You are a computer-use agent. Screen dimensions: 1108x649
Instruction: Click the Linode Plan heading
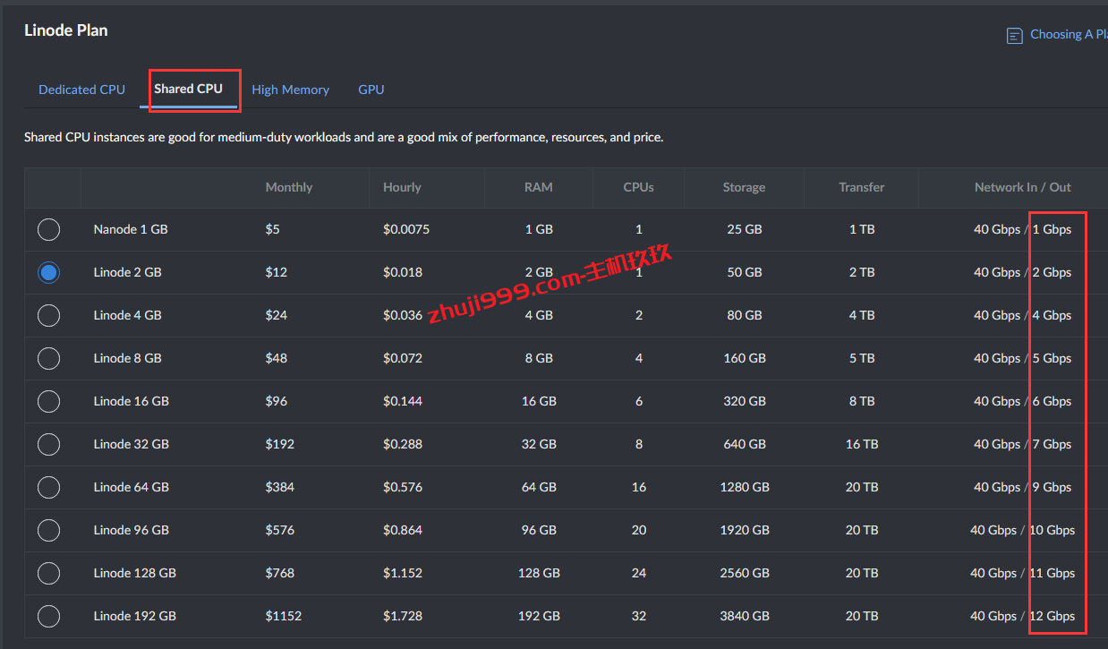(66, 30)
